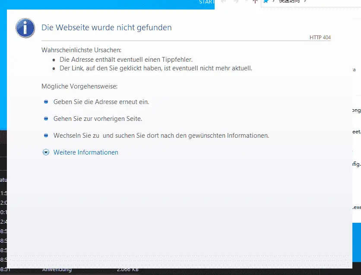Open the Weitere Informationen link
The image size is (361, 275).
85,152
